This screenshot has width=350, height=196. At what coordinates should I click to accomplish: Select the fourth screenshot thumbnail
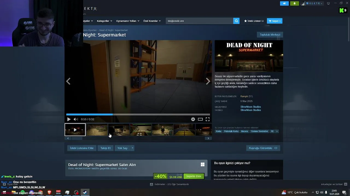pos(141,130)
